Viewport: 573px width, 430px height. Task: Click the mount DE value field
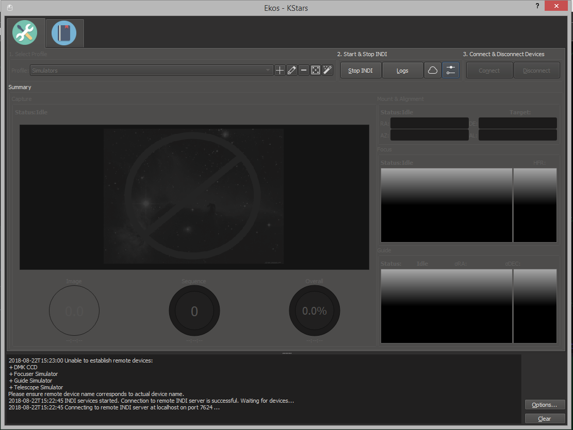tap(518, 124)
